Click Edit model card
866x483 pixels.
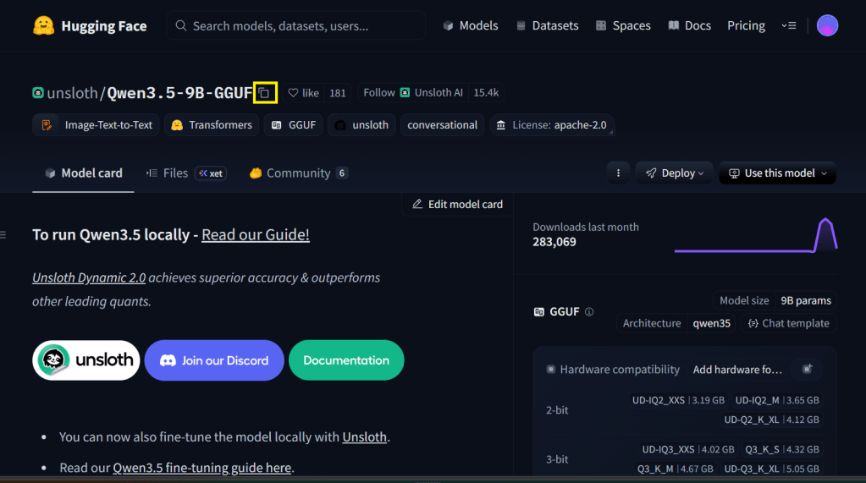458,204
